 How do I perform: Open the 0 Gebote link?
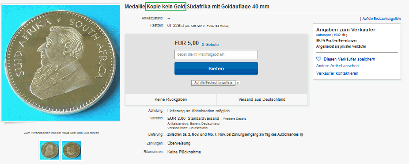click(210, 45)
